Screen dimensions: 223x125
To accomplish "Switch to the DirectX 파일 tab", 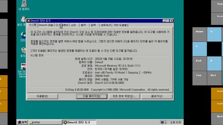I will point(46,25).
